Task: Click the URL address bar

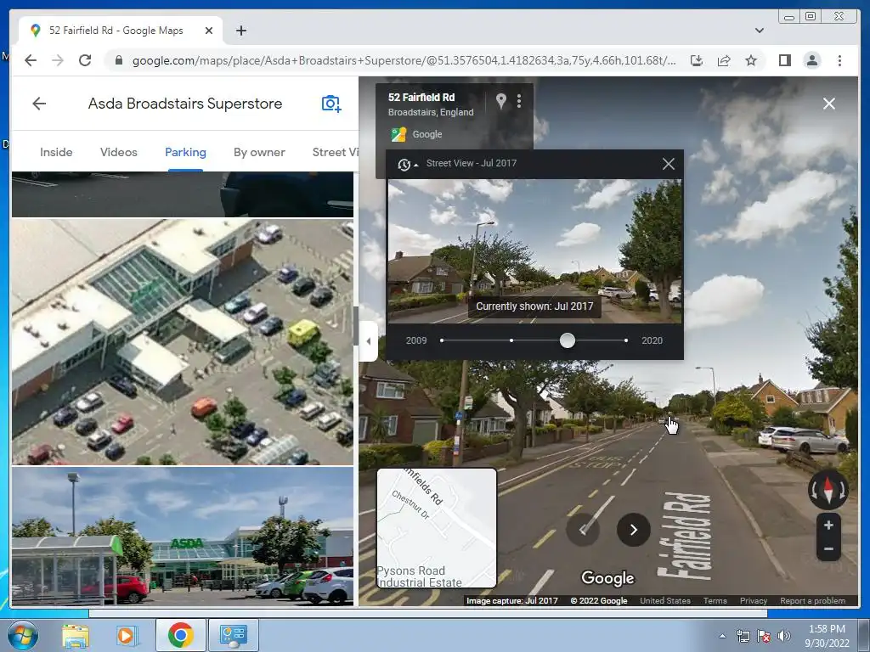Action: point(404,60)
